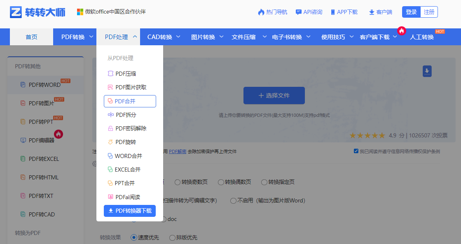Enable the 转换奇数页 option
Image resolution: width=461 pixels, height=244 pixels.
point(177,182)
